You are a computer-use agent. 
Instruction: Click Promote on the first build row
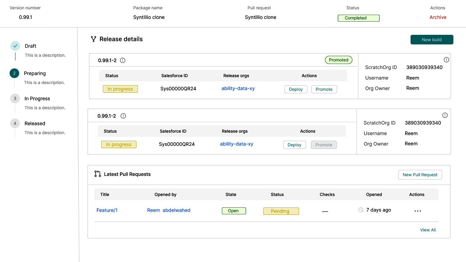pos(324,89)
